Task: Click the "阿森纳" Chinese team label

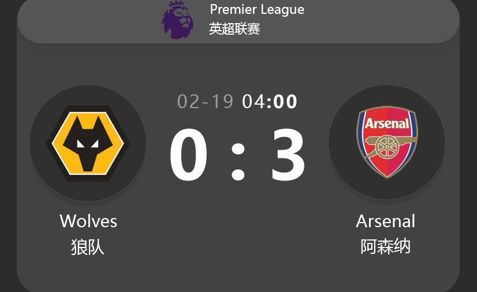Action: click(x=386, y=247)
